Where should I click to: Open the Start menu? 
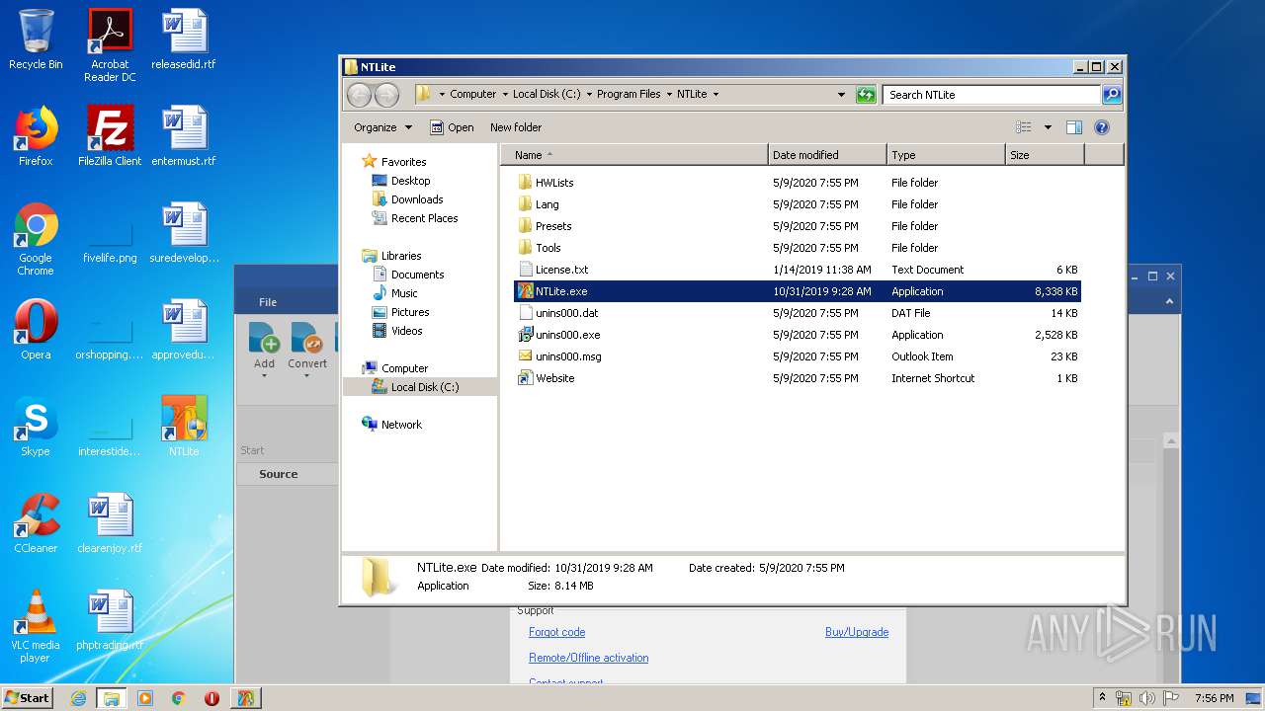pyautogui.click(x=28, y=698)
